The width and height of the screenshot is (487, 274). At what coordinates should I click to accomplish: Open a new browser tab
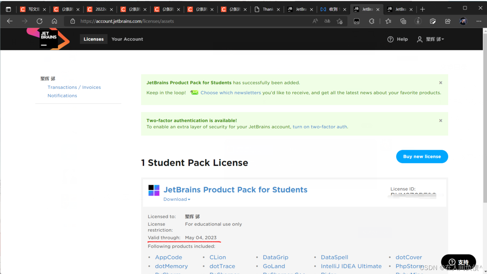[422, 9]
